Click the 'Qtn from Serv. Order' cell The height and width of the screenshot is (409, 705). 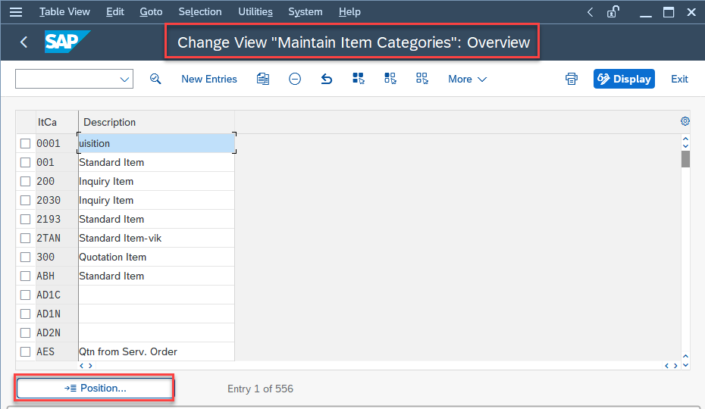coord(156,351)
